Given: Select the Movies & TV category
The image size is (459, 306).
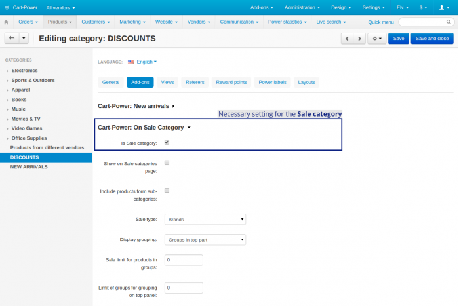Looking at the screenshot, I should coord(26,119).
